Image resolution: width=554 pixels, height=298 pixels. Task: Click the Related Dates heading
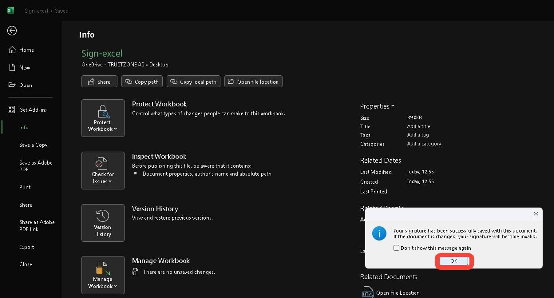click(380, 160)
